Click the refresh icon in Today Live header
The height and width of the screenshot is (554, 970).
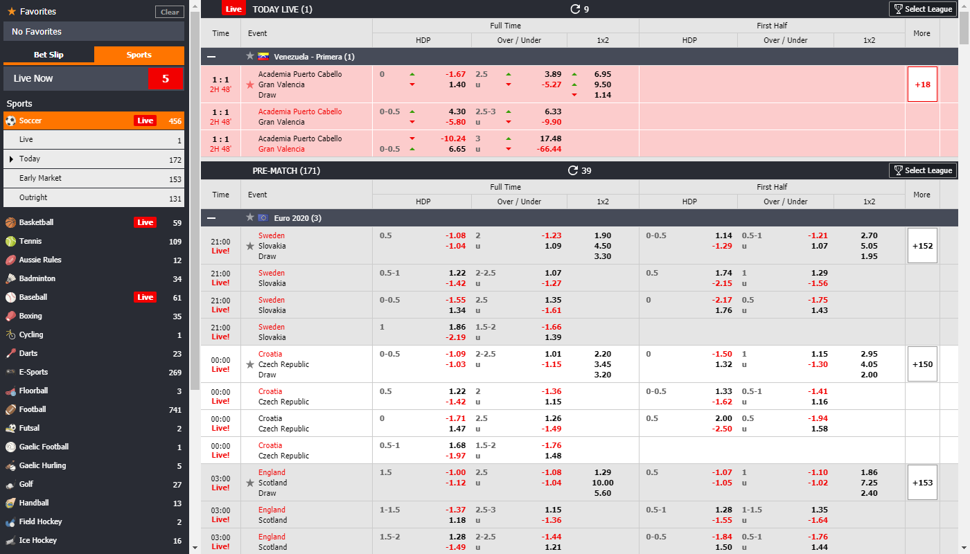[x=574, y=9]
